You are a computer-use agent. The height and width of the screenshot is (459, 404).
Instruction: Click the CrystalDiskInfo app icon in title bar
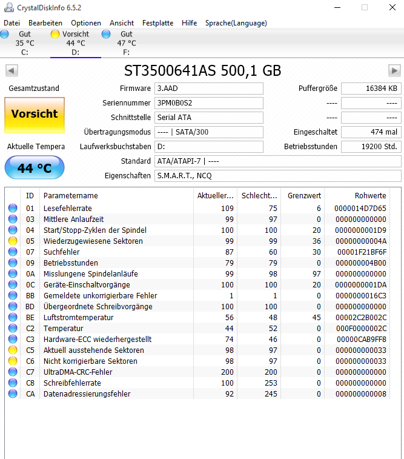8,8
